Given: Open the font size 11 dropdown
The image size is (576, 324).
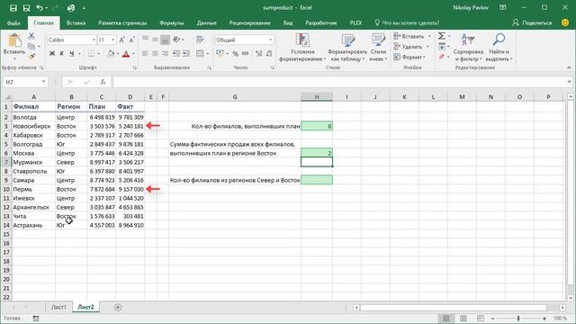Looking at the screenshot, I should [x=112, y=40].
